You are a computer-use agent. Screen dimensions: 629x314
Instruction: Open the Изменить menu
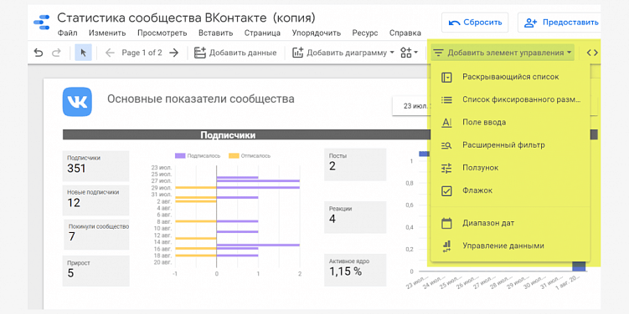(x=107, y=33)
